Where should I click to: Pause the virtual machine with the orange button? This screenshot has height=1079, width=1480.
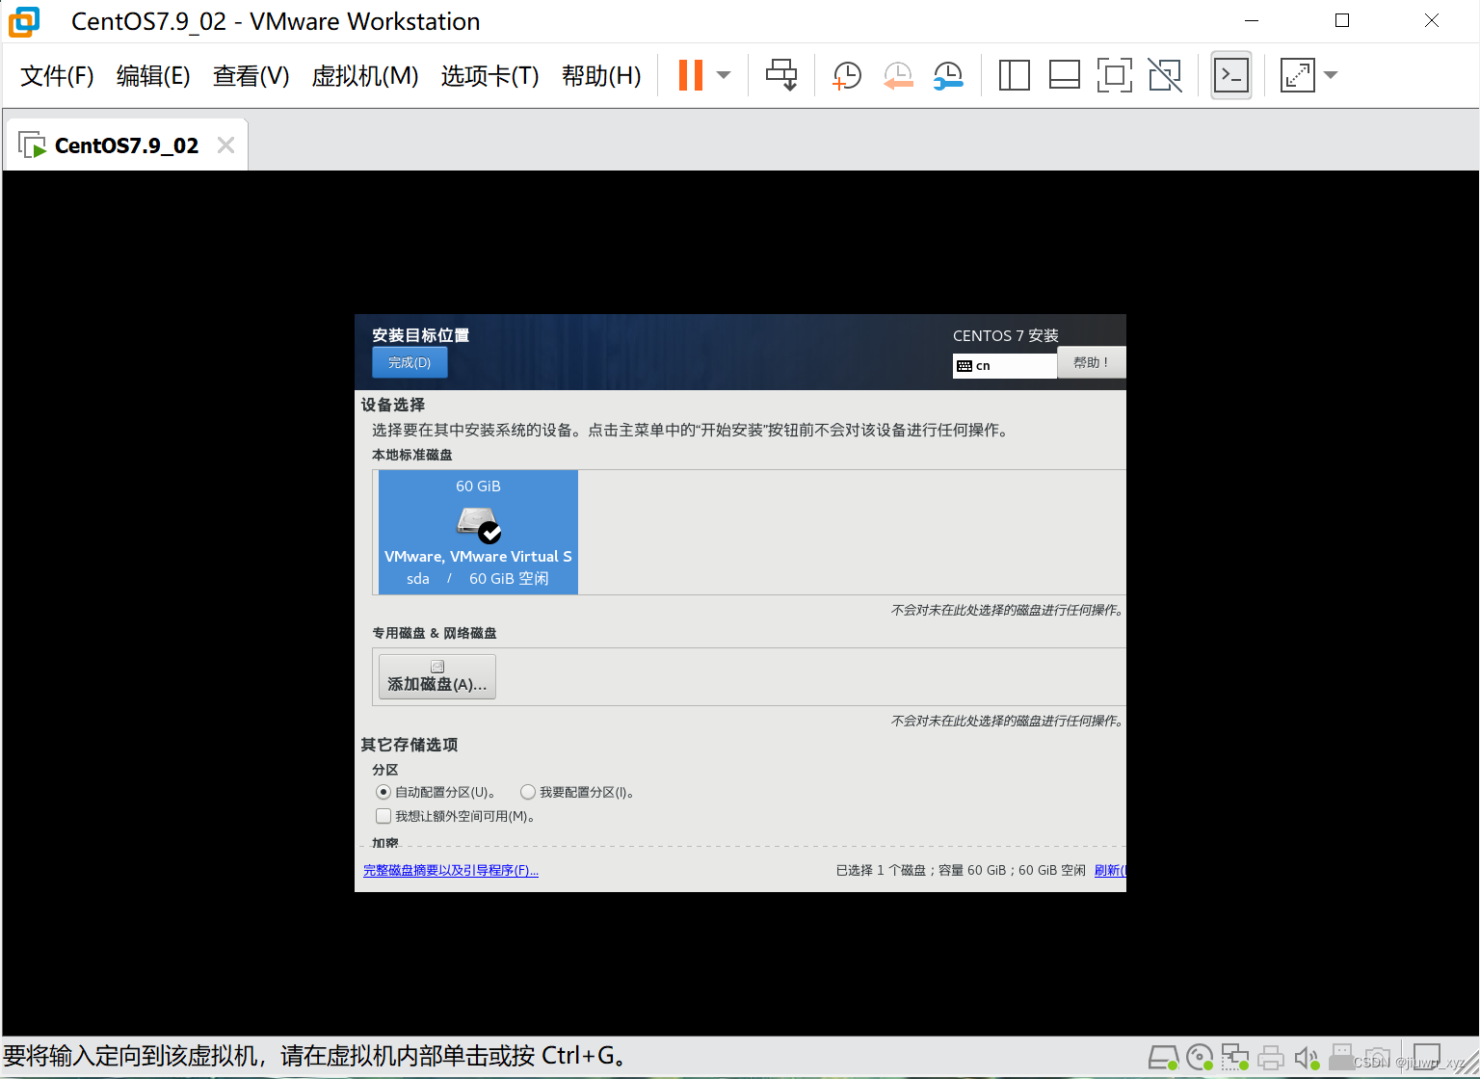[x=691, y=75]
